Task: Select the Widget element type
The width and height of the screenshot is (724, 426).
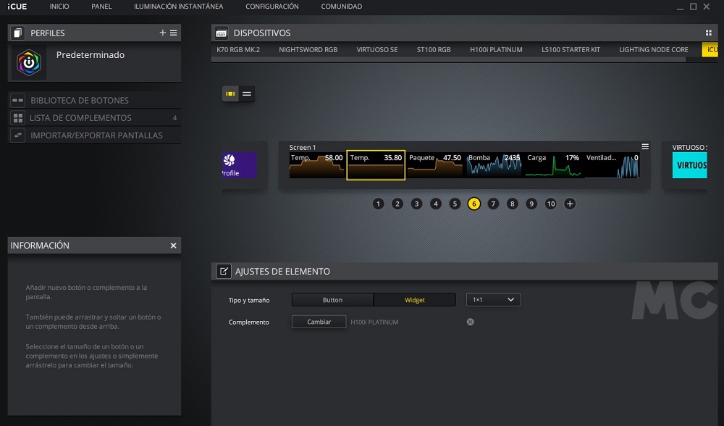Action: (415, 299)
